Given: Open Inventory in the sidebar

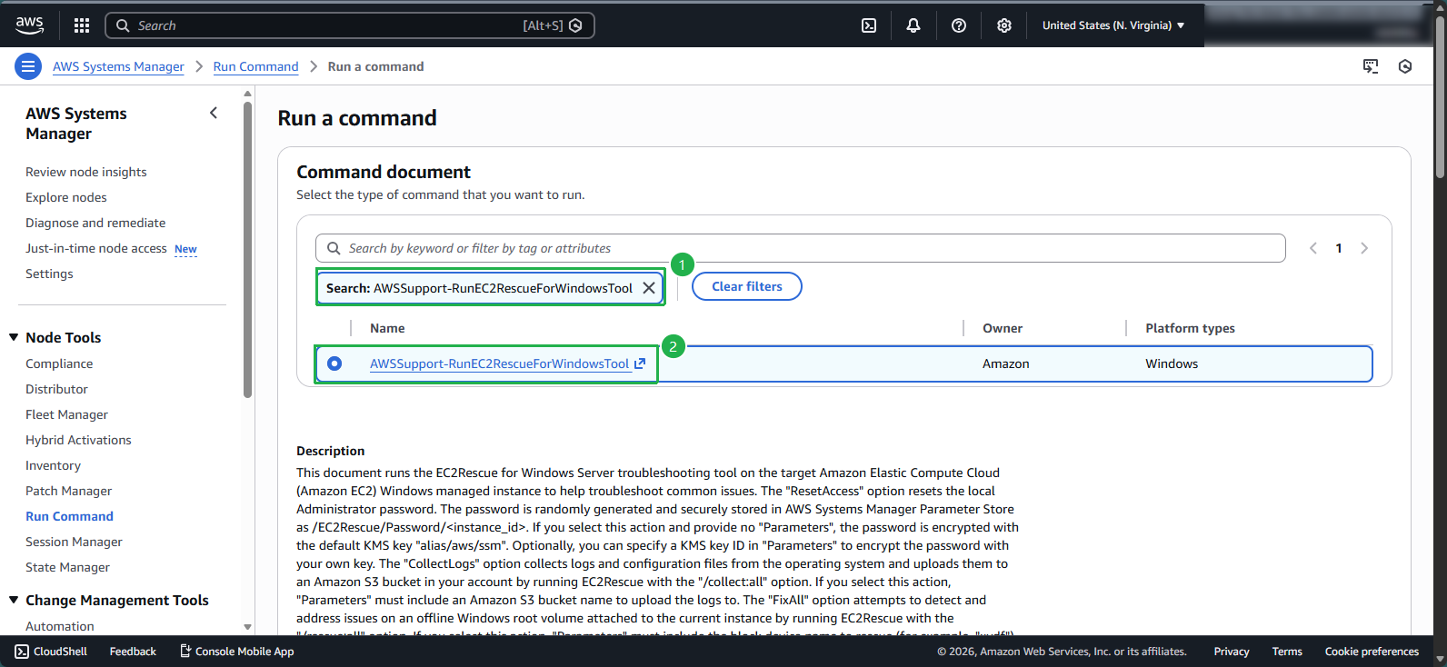Looking at the screenshot, I should tap(53, 465).
